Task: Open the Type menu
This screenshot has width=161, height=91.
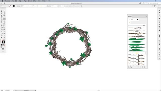Action: pos(25,1)
